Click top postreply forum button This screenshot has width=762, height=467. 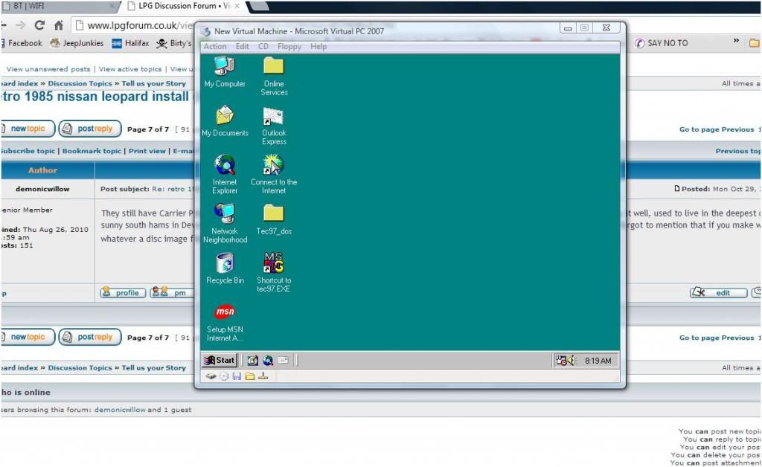pos(90,129)
